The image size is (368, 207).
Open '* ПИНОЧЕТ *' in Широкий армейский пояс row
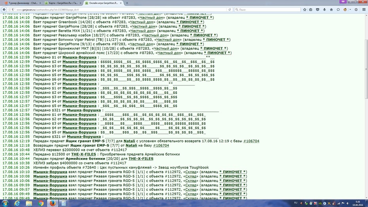pyautogui.click(x=217, y=53)
